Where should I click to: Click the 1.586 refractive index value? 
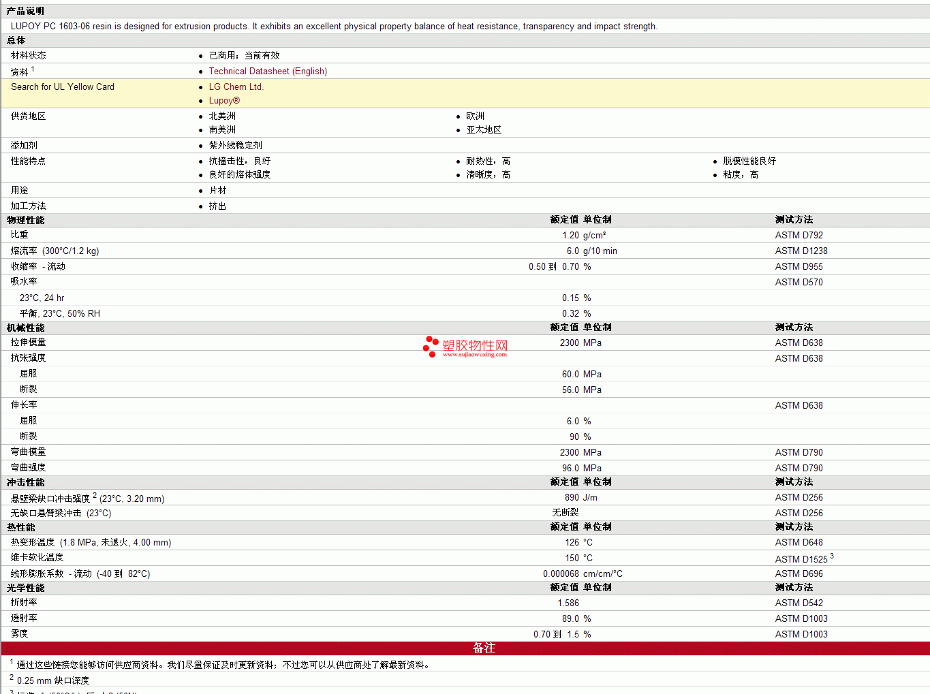point(568,603)
